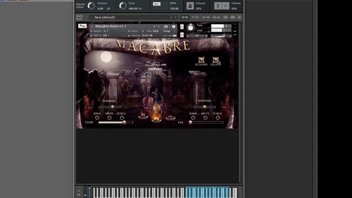Image resolution: width=352 pixels, height=198 pixels.
Task: Open instrument edit mode wrench icon
Action: [x=82, y=26]
